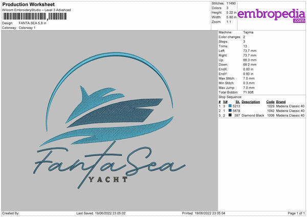The height and width of the screenshot is (217, 307).
Task: Click the 'Last Saved' timestamp in footer
Action: point(101,213)
